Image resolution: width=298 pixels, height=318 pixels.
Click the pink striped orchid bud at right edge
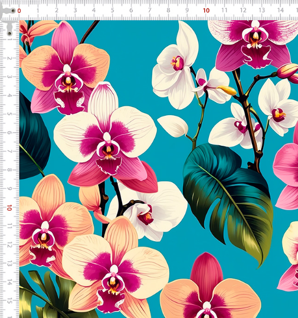coord(287,73)
